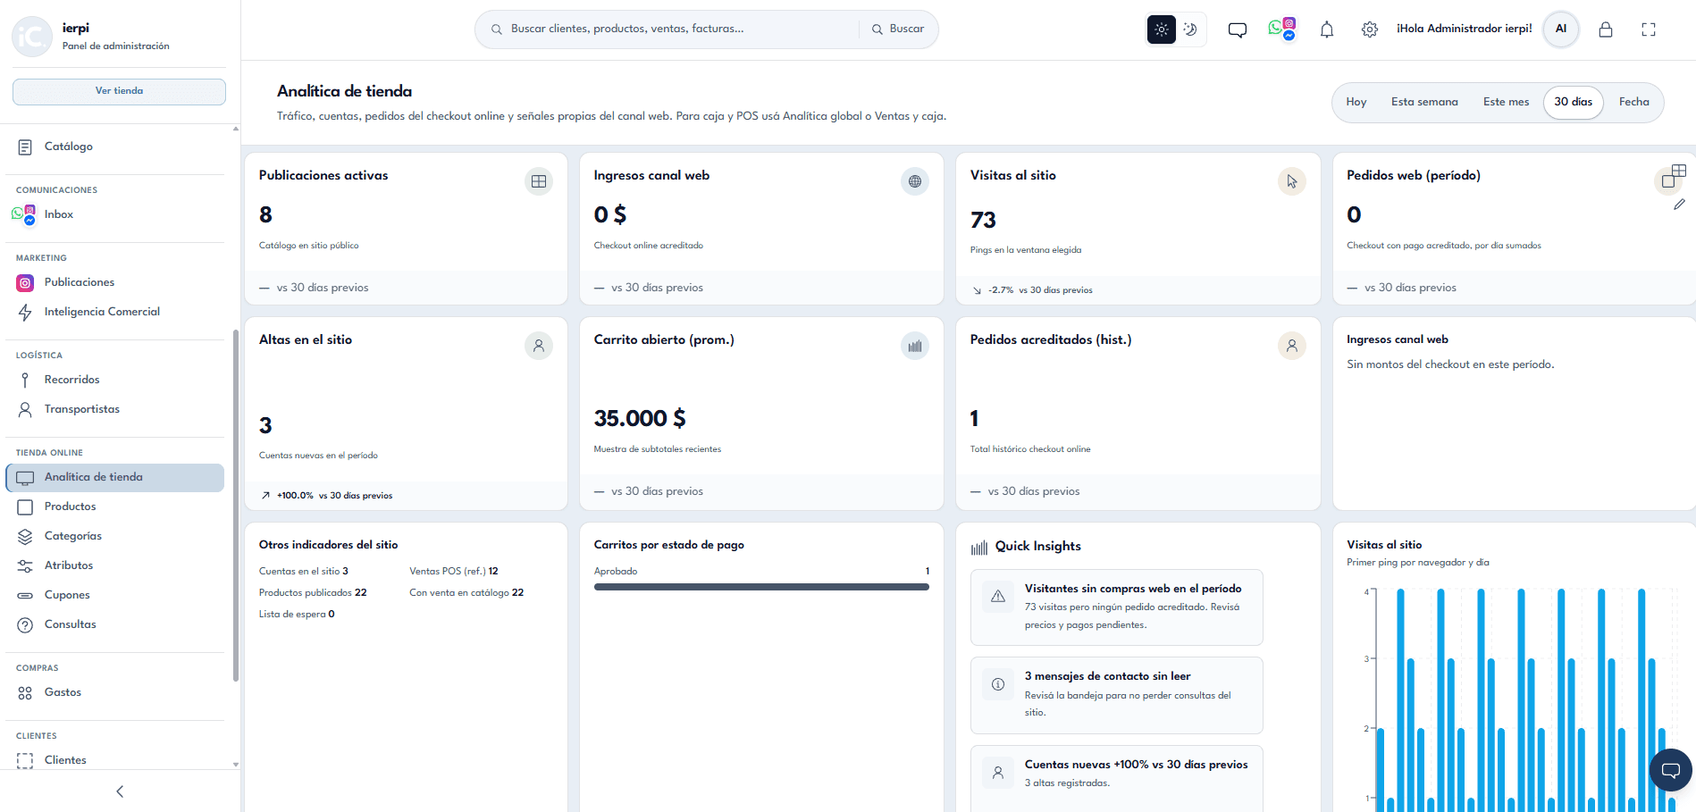Screen dimensions: 1696x812
Task: Click the grid icon on Publicaciones activas card
Action: (539, 181)
